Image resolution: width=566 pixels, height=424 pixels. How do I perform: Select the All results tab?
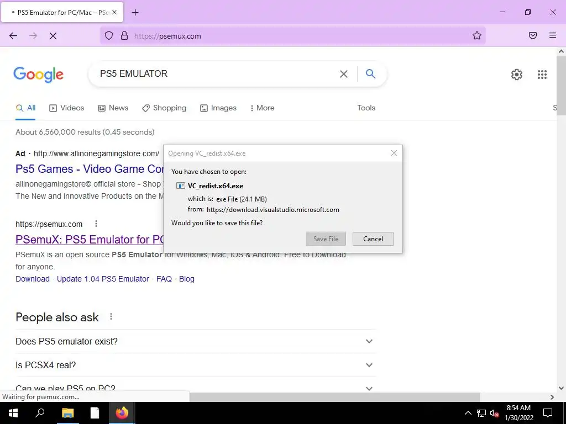coord(25,108)
